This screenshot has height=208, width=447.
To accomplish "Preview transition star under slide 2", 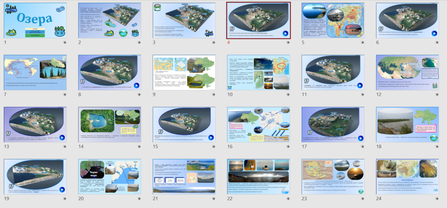I will (139, 42).
